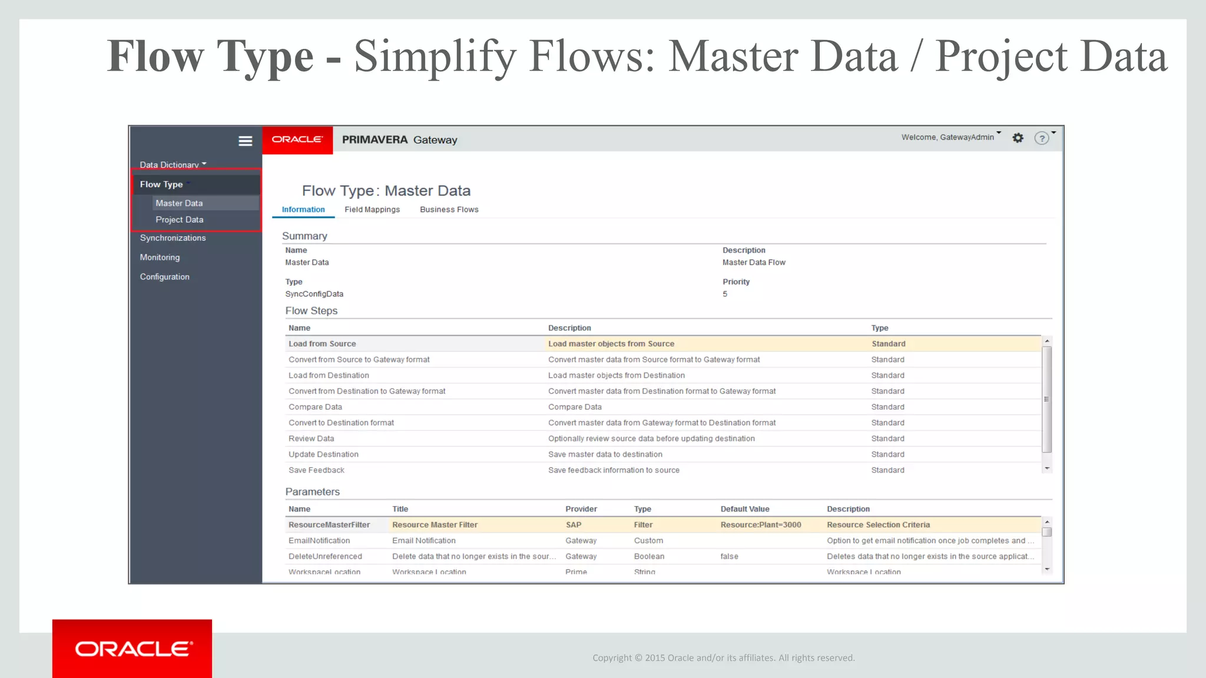
Task: Open the settings gear menu
Action: pyautogui.click(x=1018, y=138)
